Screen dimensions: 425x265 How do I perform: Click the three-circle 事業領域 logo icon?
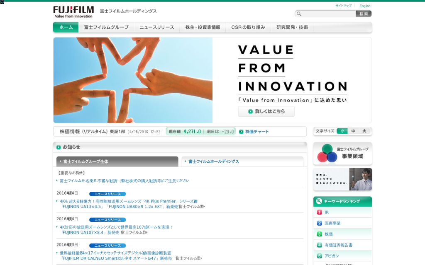click(327, 153)
